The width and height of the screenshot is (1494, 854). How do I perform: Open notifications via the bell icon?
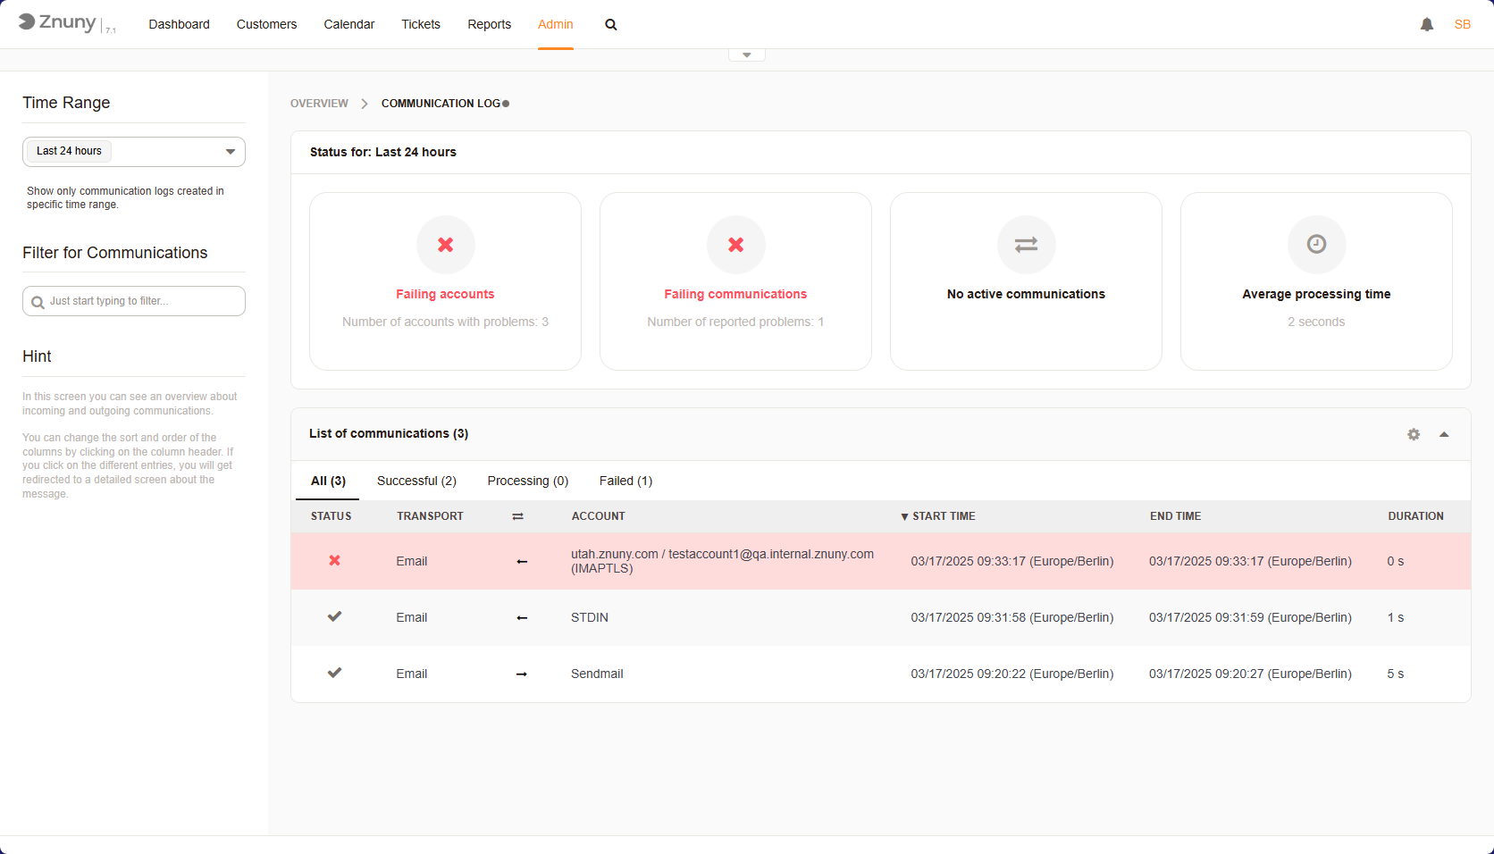1426,24
